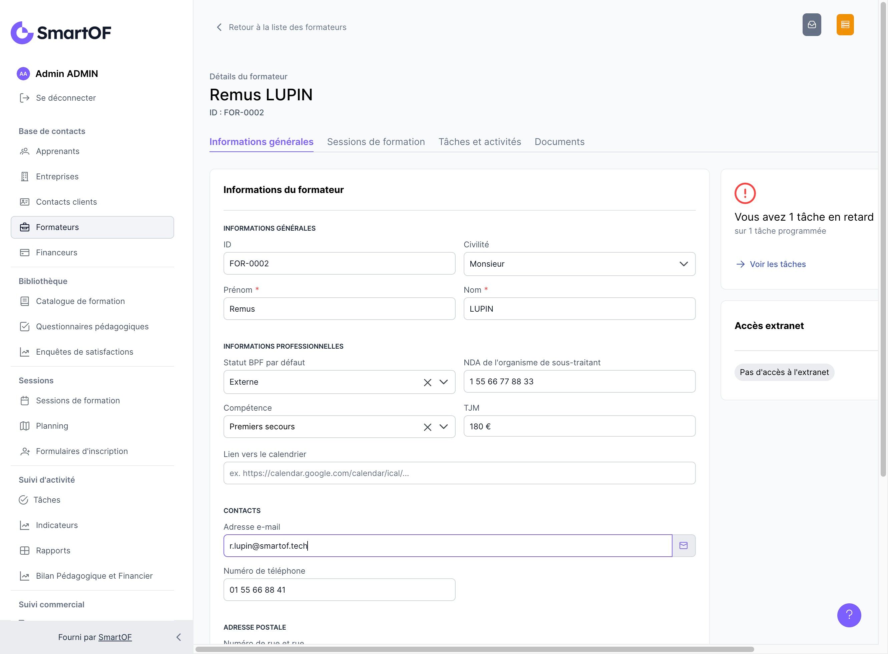Switch to the Sessions de formation tab
This screenshot has height=654, width=888.
[376, 142]
